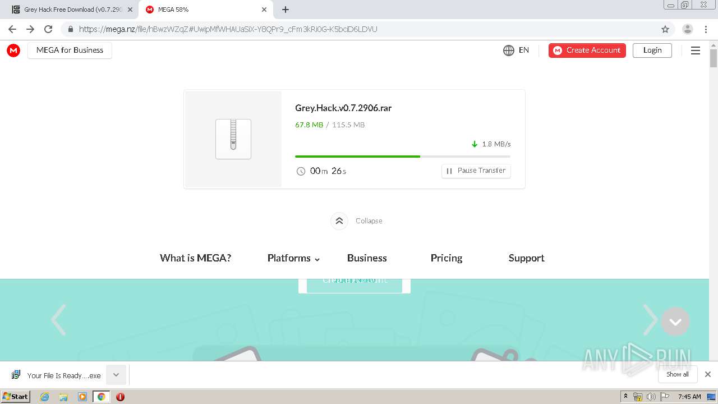
Task: Click the 7:45 AM system clock
Action: 689,397
